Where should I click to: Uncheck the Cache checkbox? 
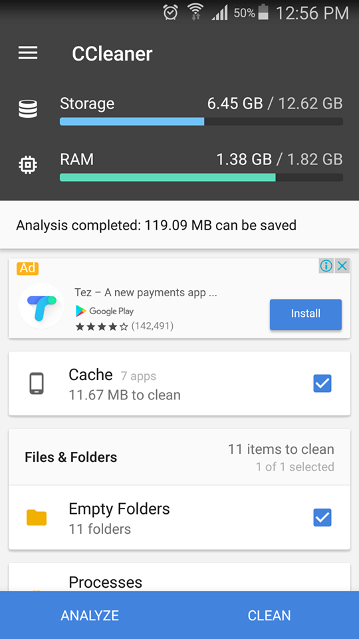[x=322, y=383]
